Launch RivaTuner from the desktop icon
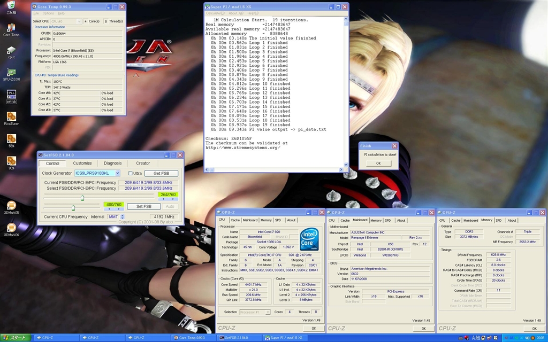The height and width of the screenshot is (342, 548). click(11, 116)
